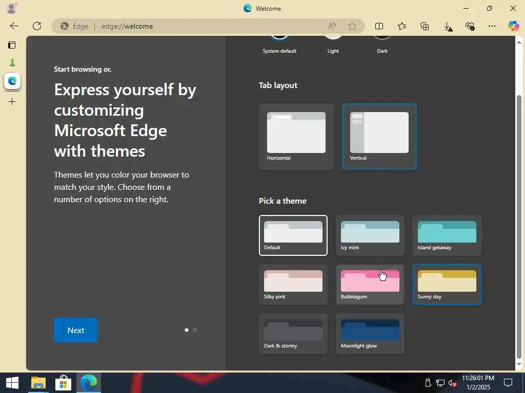The height and width of the screenshot is (393, 525).
Task: Select first page indicator dot
Action: (x=187, y=330)
